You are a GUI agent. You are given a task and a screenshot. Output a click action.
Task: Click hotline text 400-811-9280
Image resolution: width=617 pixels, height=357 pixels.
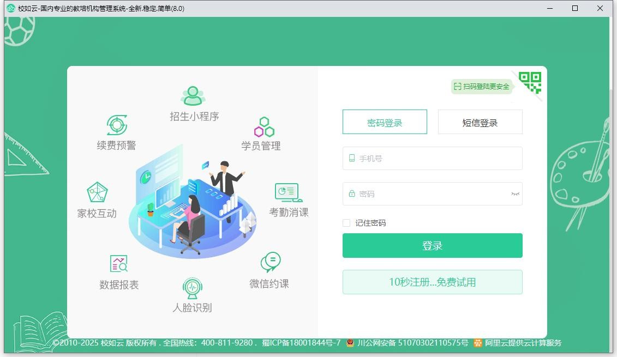[x=226, y=343]
